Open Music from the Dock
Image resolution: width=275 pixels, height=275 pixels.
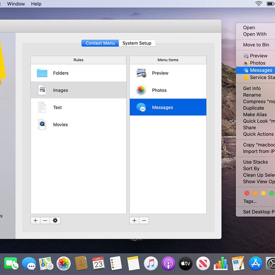point(150,264)
